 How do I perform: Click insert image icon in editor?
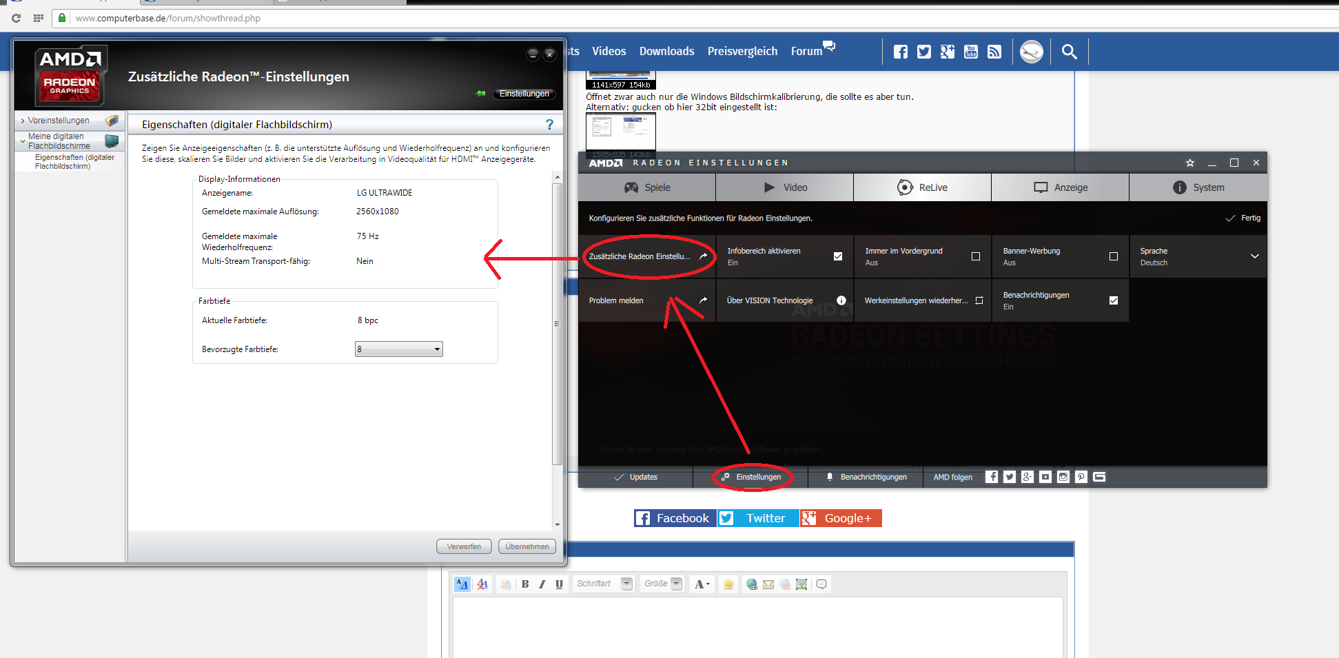(x=801, y=584)
